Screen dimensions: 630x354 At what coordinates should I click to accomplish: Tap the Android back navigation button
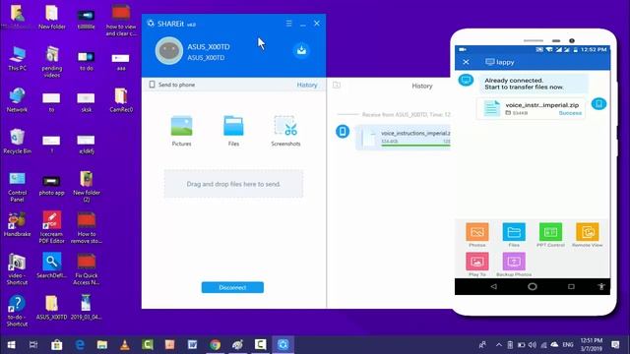tap(494, 286)
